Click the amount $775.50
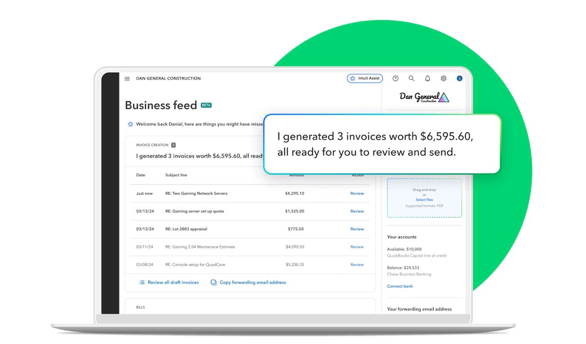The image size is (586, 344). (296, 229)
